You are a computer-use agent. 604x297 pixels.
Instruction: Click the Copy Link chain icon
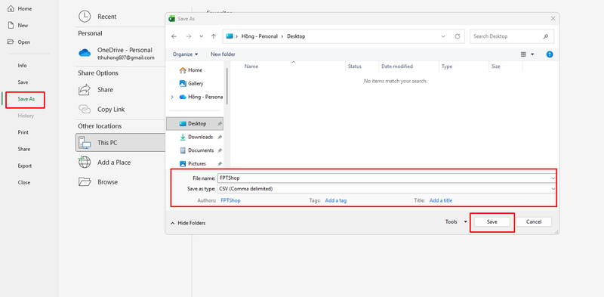click(x=85, y=109)
